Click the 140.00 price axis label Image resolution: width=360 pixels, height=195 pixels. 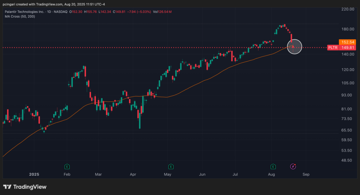pos(348,54)
